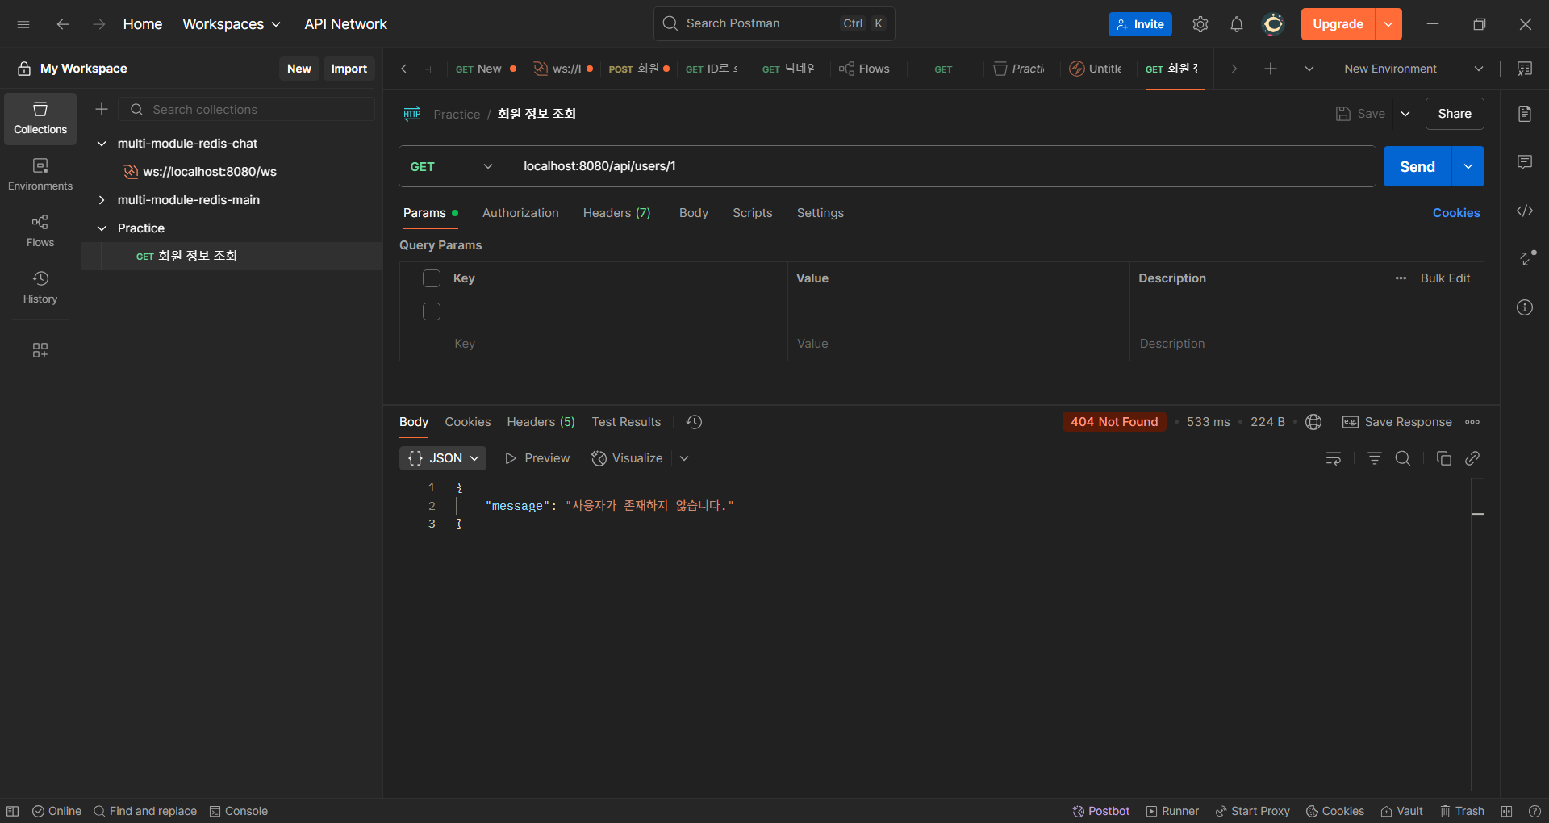Viewport: 1549px width, 823px height.
Task: Open Postbot in status bar
Action: point(1100,811)
